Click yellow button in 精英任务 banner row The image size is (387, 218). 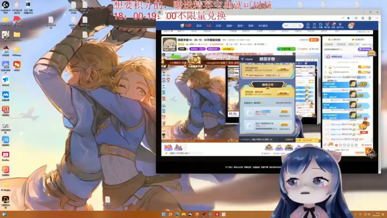pos(283,93)
